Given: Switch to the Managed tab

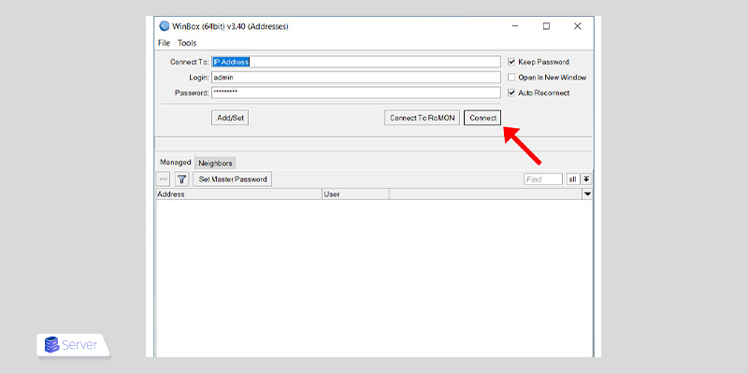Looking at the screenshot, I should tap(175, 162).
